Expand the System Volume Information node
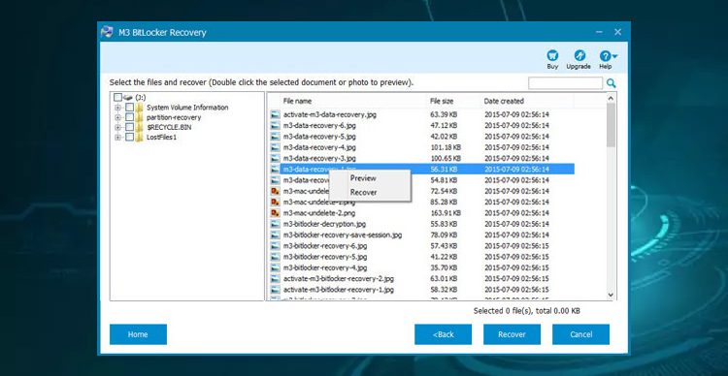728x376 pixels. click(117, 108)
